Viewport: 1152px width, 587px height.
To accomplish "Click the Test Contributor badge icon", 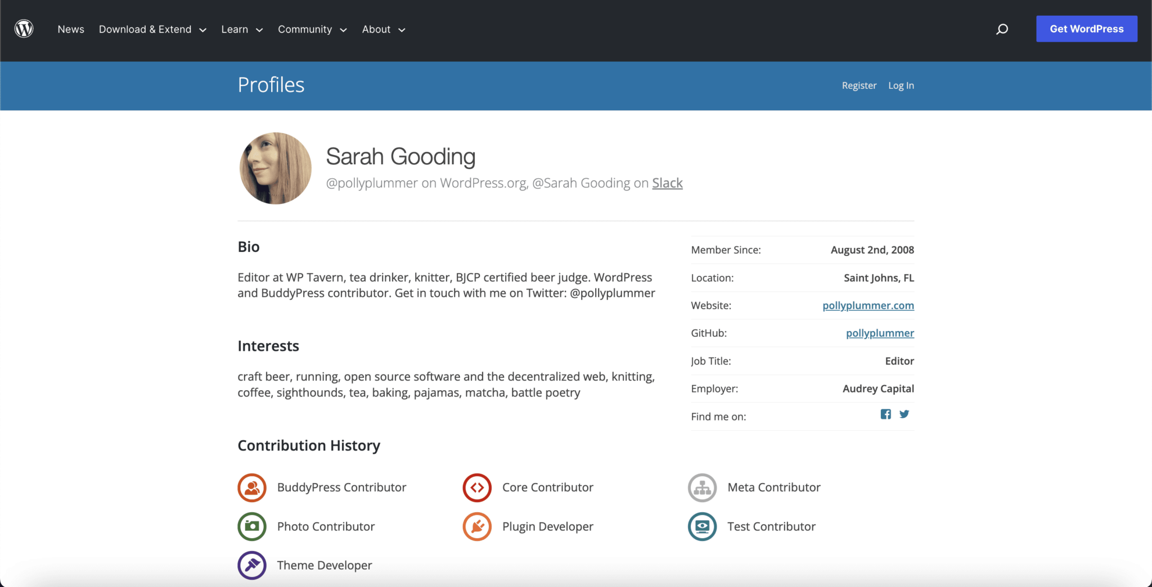I will pyautogui.click(x=702, y=526).
